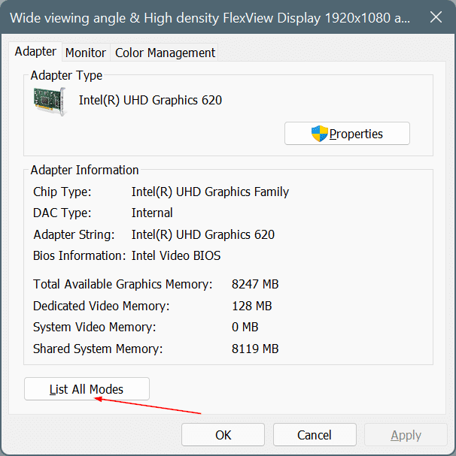This screenshot has height=456, width=456.
Task: Open adapter Properties with shield icon
Action: click(347, 134)
